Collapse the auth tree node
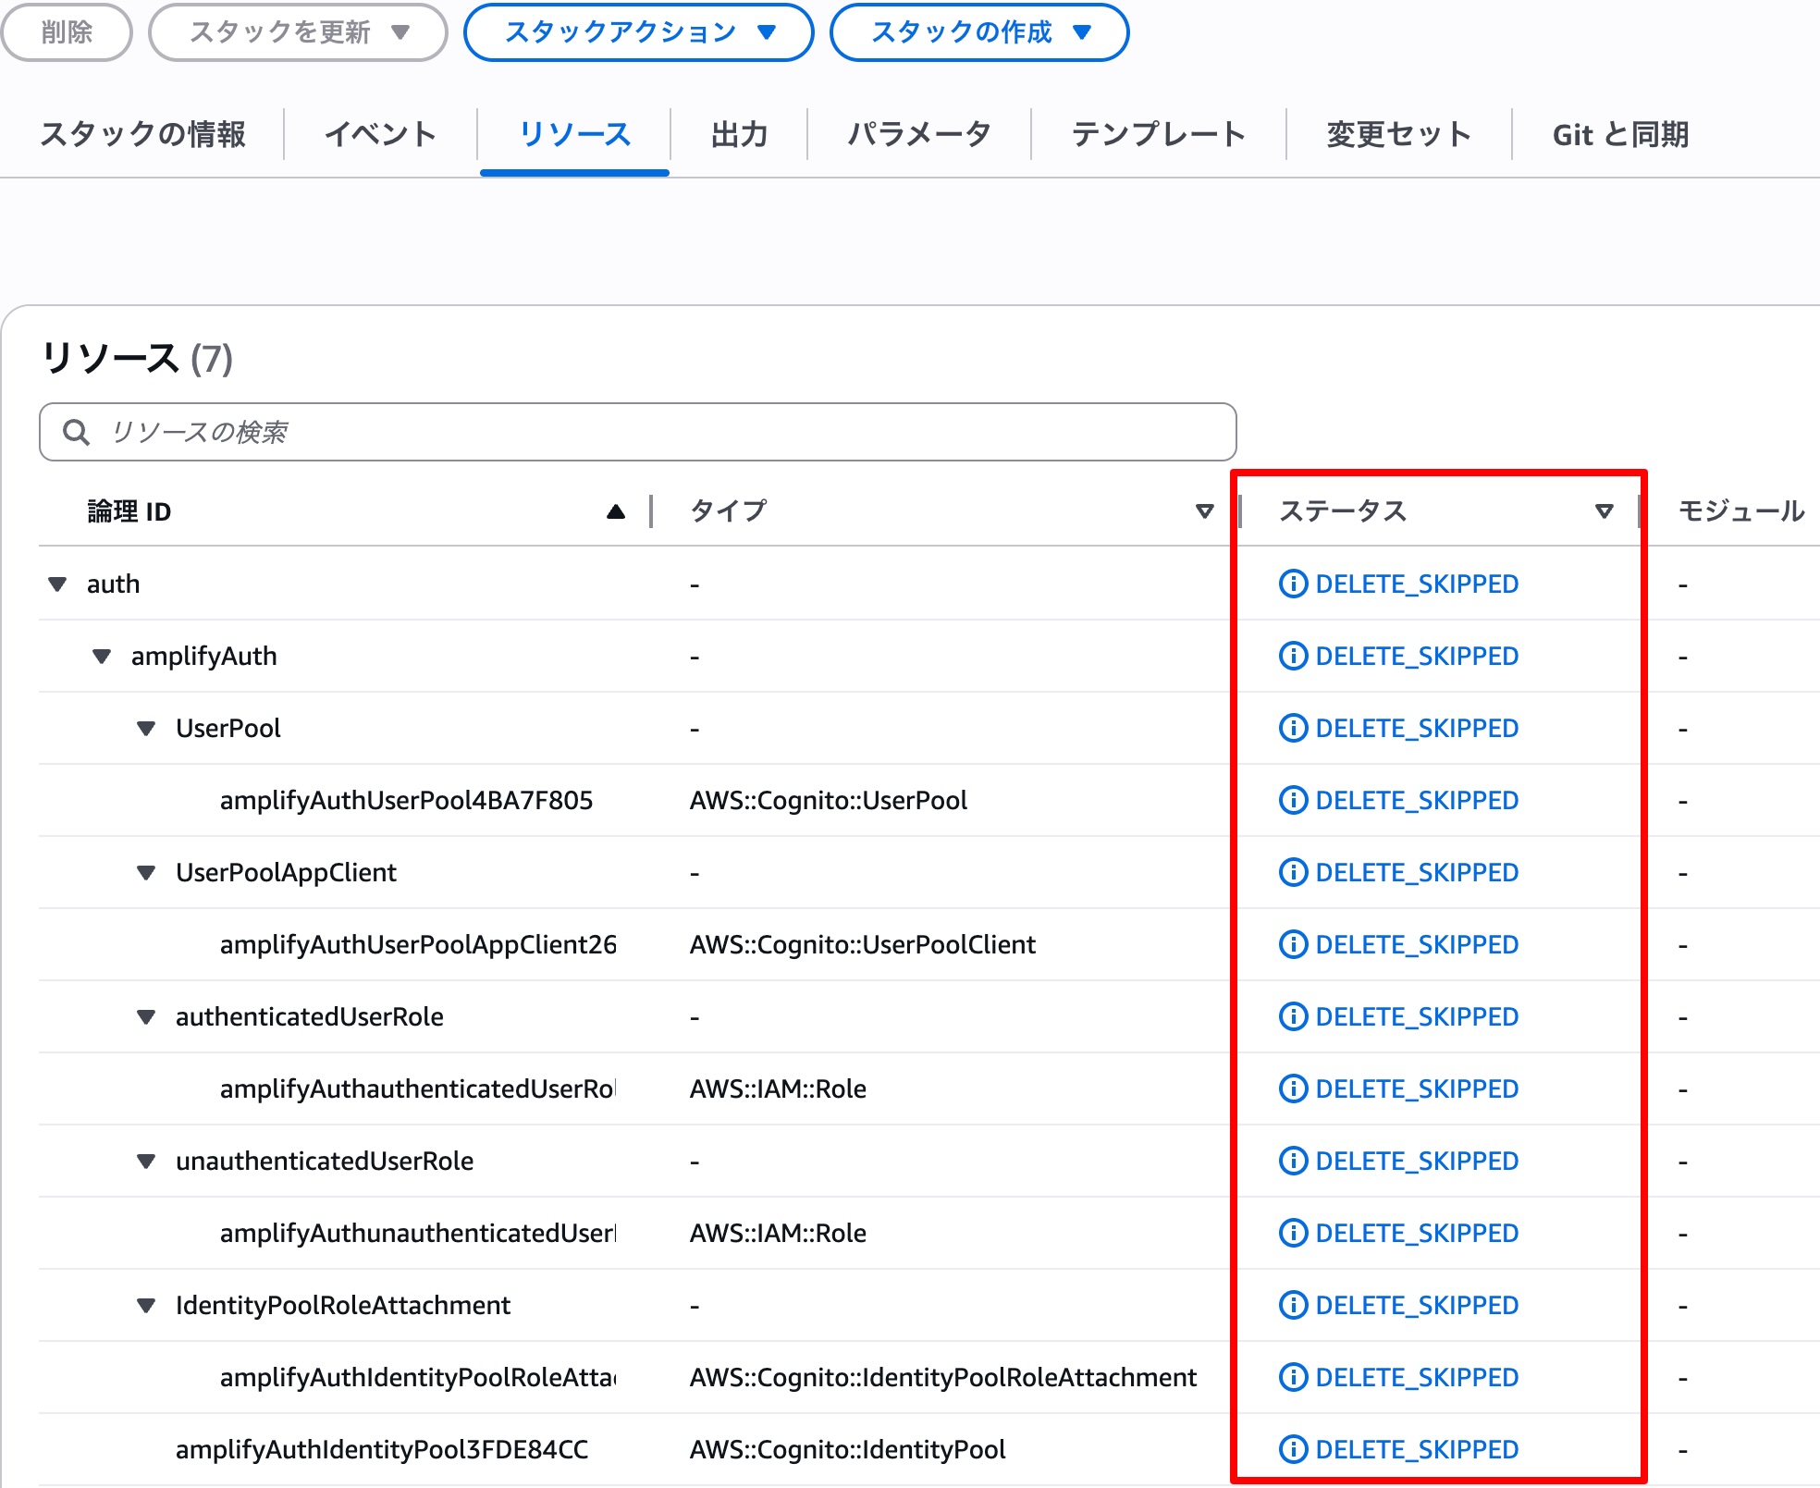This screenshot has width=1820, height=1488. coord(57,584)
